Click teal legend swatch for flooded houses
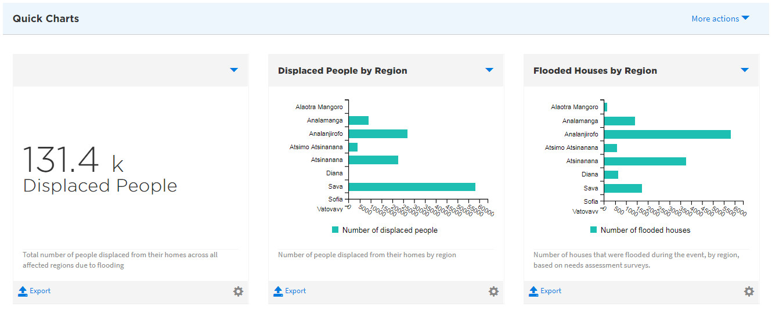 coord(593,230)
